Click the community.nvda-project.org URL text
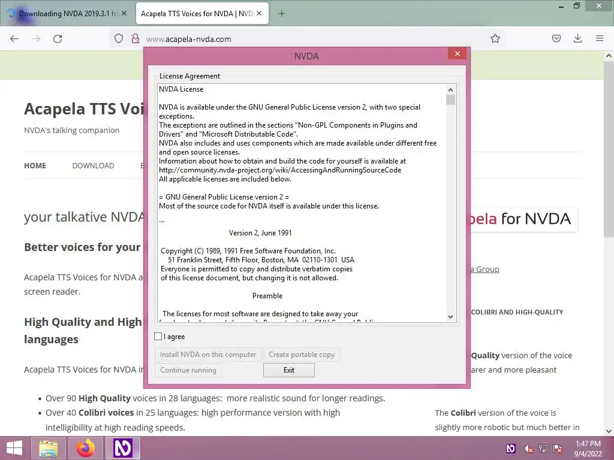614x460 pixels. (280, 170)
